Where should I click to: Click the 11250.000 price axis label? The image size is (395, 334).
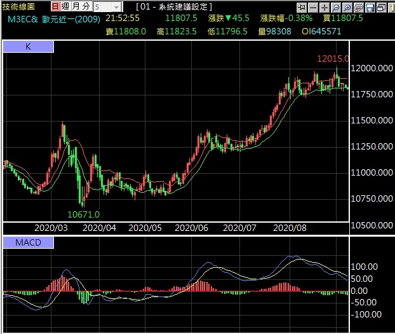pos(372,146)
